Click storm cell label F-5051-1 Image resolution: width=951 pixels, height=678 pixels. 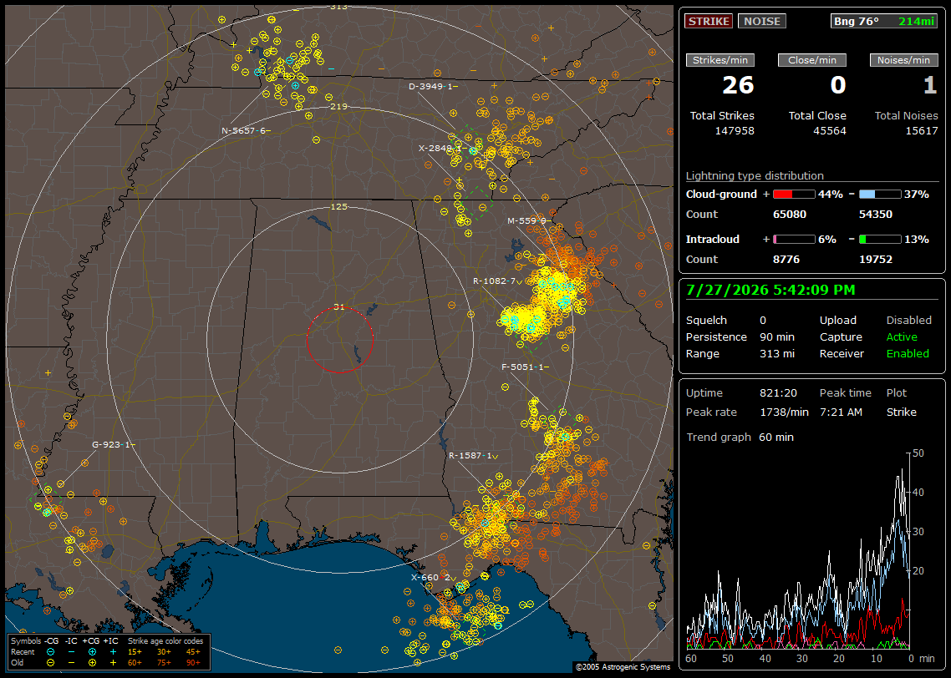click(526, 367)
